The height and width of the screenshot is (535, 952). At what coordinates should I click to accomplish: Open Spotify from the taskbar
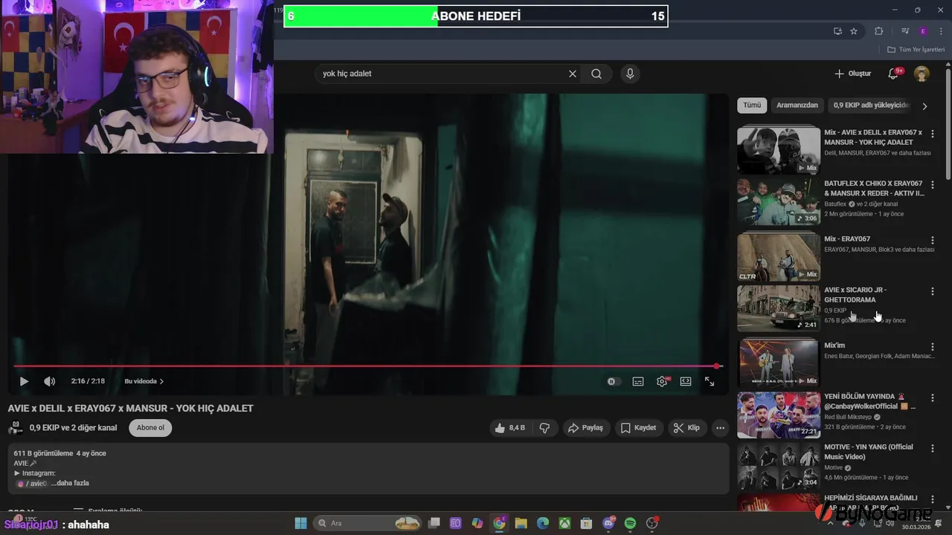pyautogui.click(x=630, y=524)
